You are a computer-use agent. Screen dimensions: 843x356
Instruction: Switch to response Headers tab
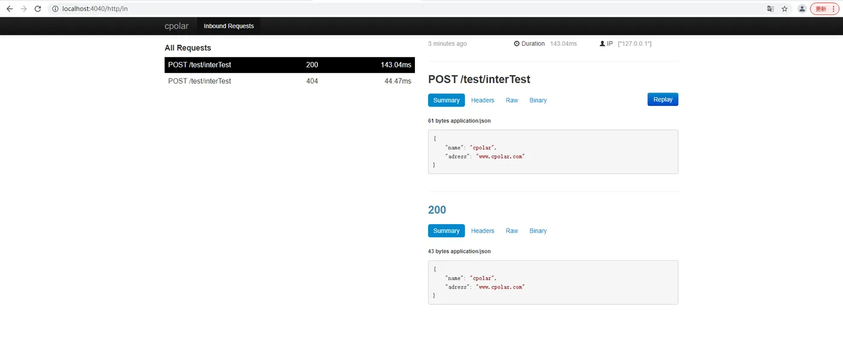pos(483,231)
